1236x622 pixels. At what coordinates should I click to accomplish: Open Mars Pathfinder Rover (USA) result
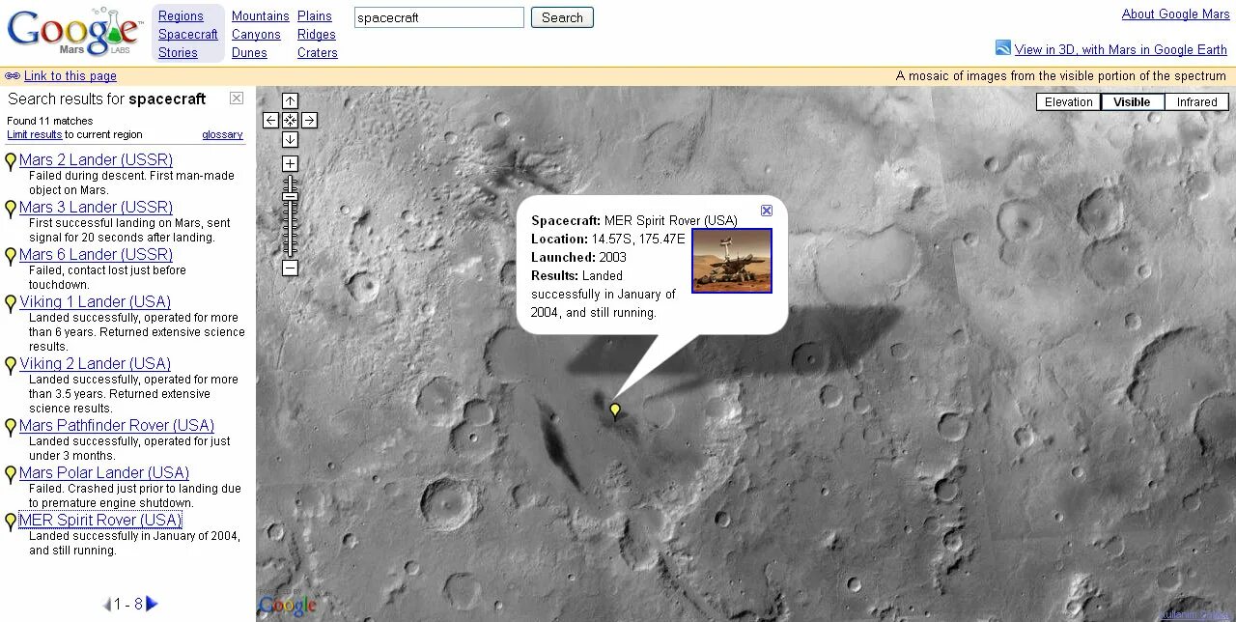[117, 425]
